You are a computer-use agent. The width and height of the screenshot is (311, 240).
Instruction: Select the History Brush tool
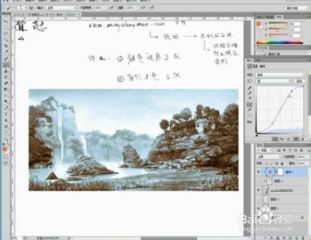[6, 77]
